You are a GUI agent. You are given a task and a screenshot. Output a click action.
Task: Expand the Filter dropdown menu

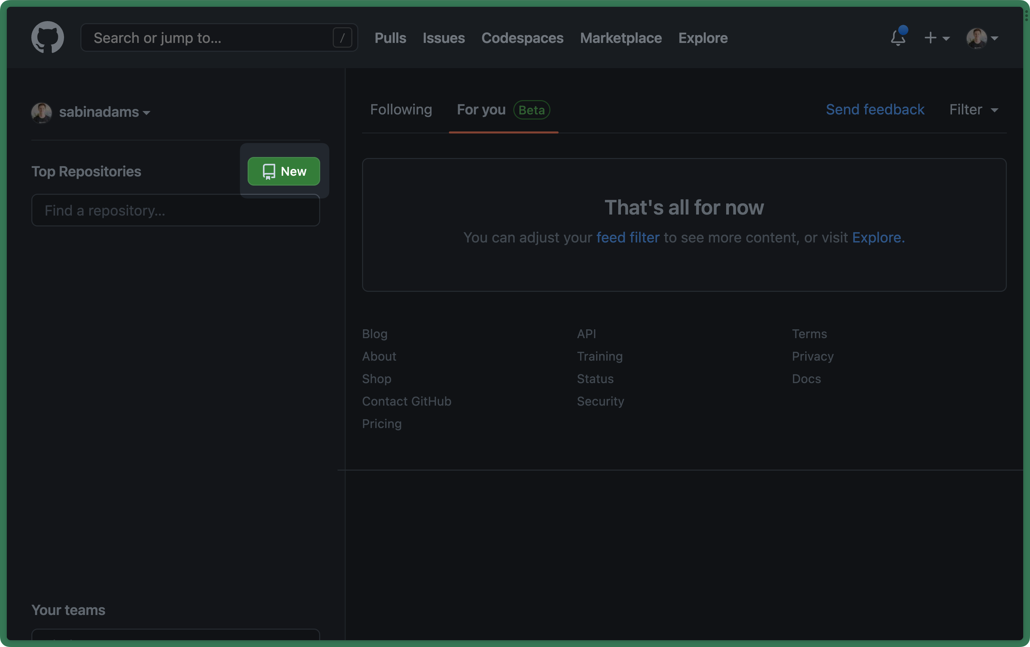[974, 109]
